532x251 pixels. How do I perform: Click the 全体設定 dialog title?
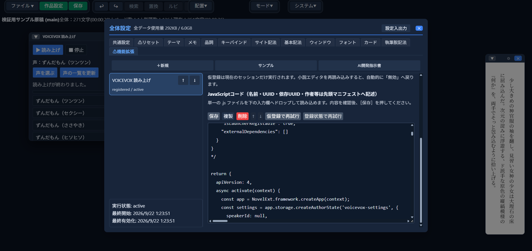[120, 28]
